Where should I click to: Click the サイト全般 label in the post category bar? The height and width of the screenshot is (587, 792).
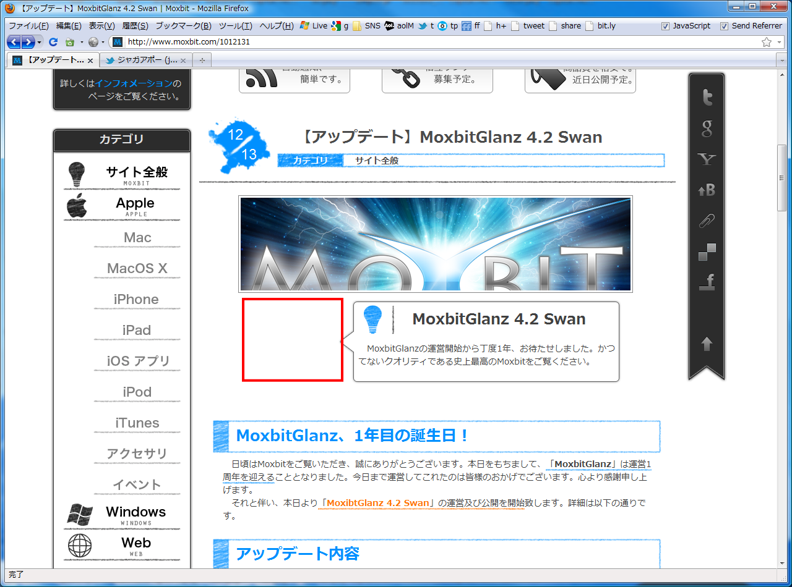click(377, 161)
